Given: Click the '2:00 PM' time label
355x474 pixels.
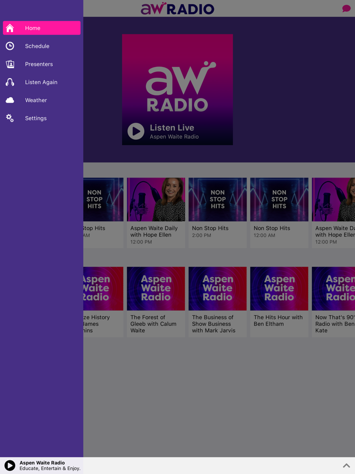Looking at the screenshot, I should tap(201, 235).
